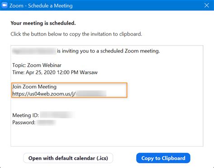
Task: Click the Meeting ID label
Action: (x=26, y=115)
